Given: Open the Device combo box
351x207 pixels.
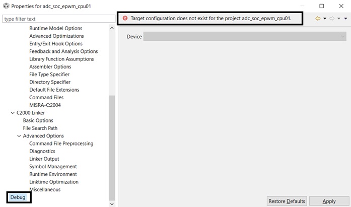Looking at the screenshot, I should pyautogui.click(x=245, y=37).
